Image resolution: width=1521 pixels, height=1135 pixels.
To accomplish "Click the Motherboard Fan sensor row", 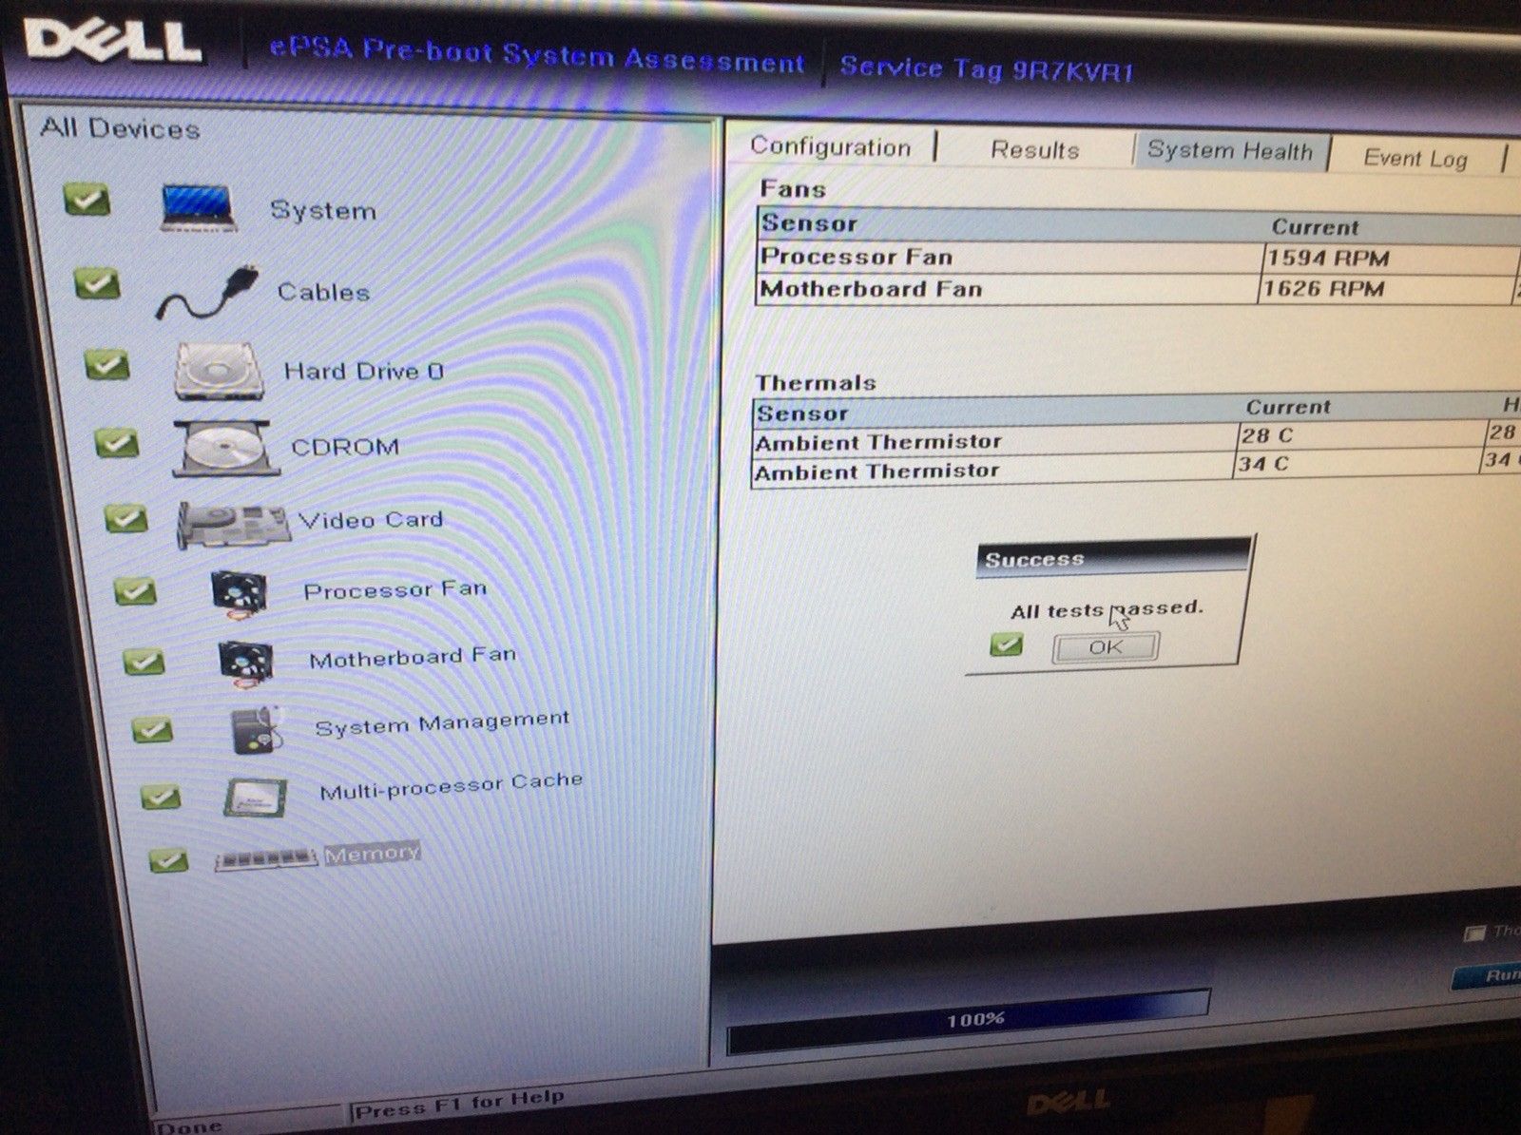I will 1138,289.
